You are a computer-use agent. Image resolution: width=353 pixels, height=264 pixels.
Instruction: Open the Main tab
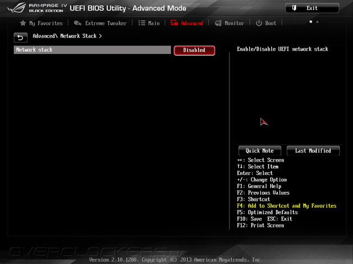(149, 23)
